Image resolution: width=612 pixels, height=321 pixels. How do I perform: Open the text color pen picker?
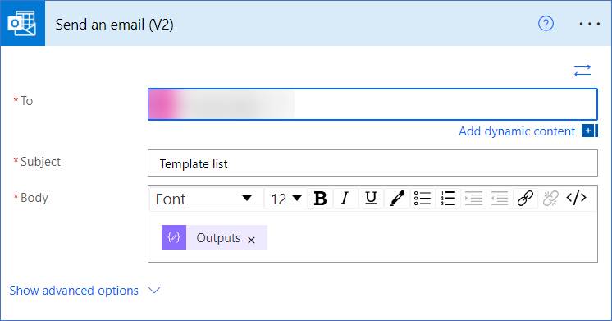[396, 199]
